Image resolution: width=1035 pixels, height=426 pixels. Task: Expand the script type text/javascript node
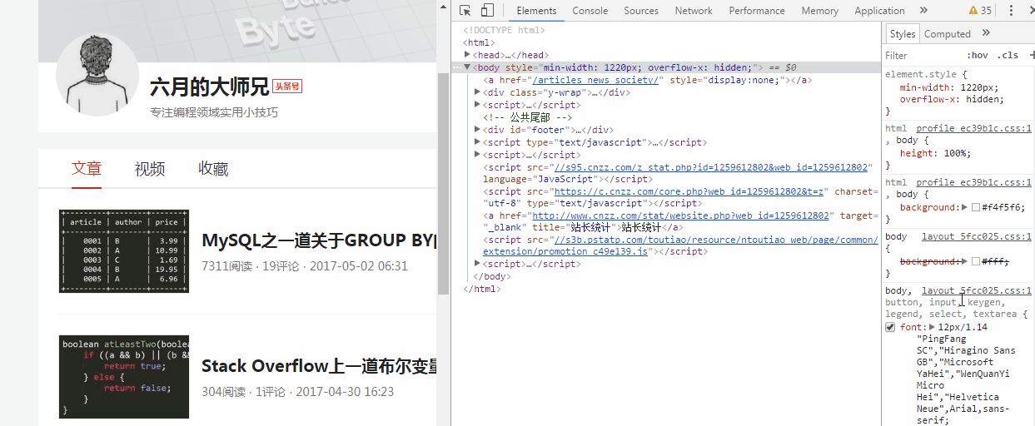(x=477, y=142)
